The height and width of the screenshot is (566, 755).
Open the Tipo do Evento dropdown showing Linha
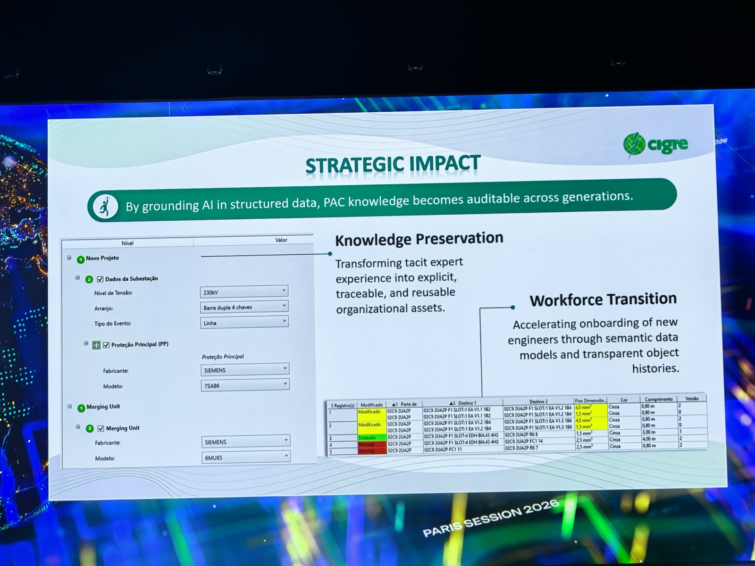point(244,323)
